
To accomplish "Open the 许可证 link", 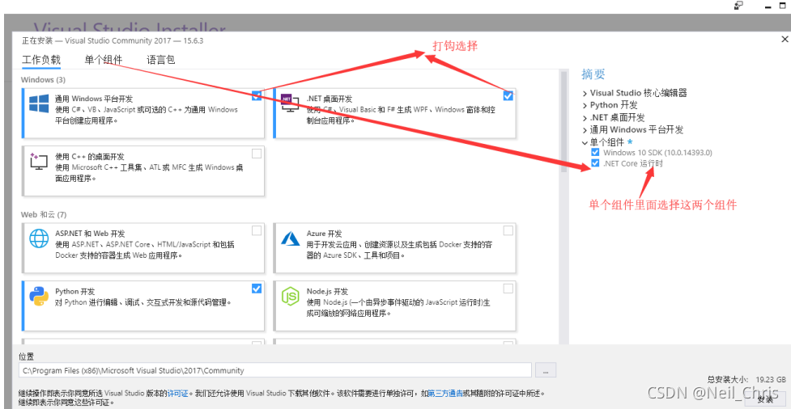I will [x=177, y=394].
